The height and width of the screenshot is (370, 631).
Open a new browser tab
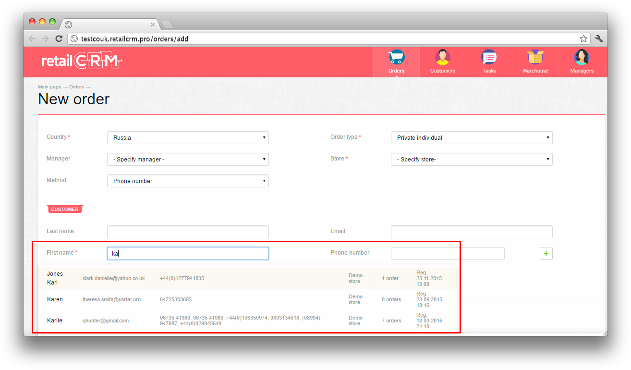pyautogui.click(x=167, y=25)
